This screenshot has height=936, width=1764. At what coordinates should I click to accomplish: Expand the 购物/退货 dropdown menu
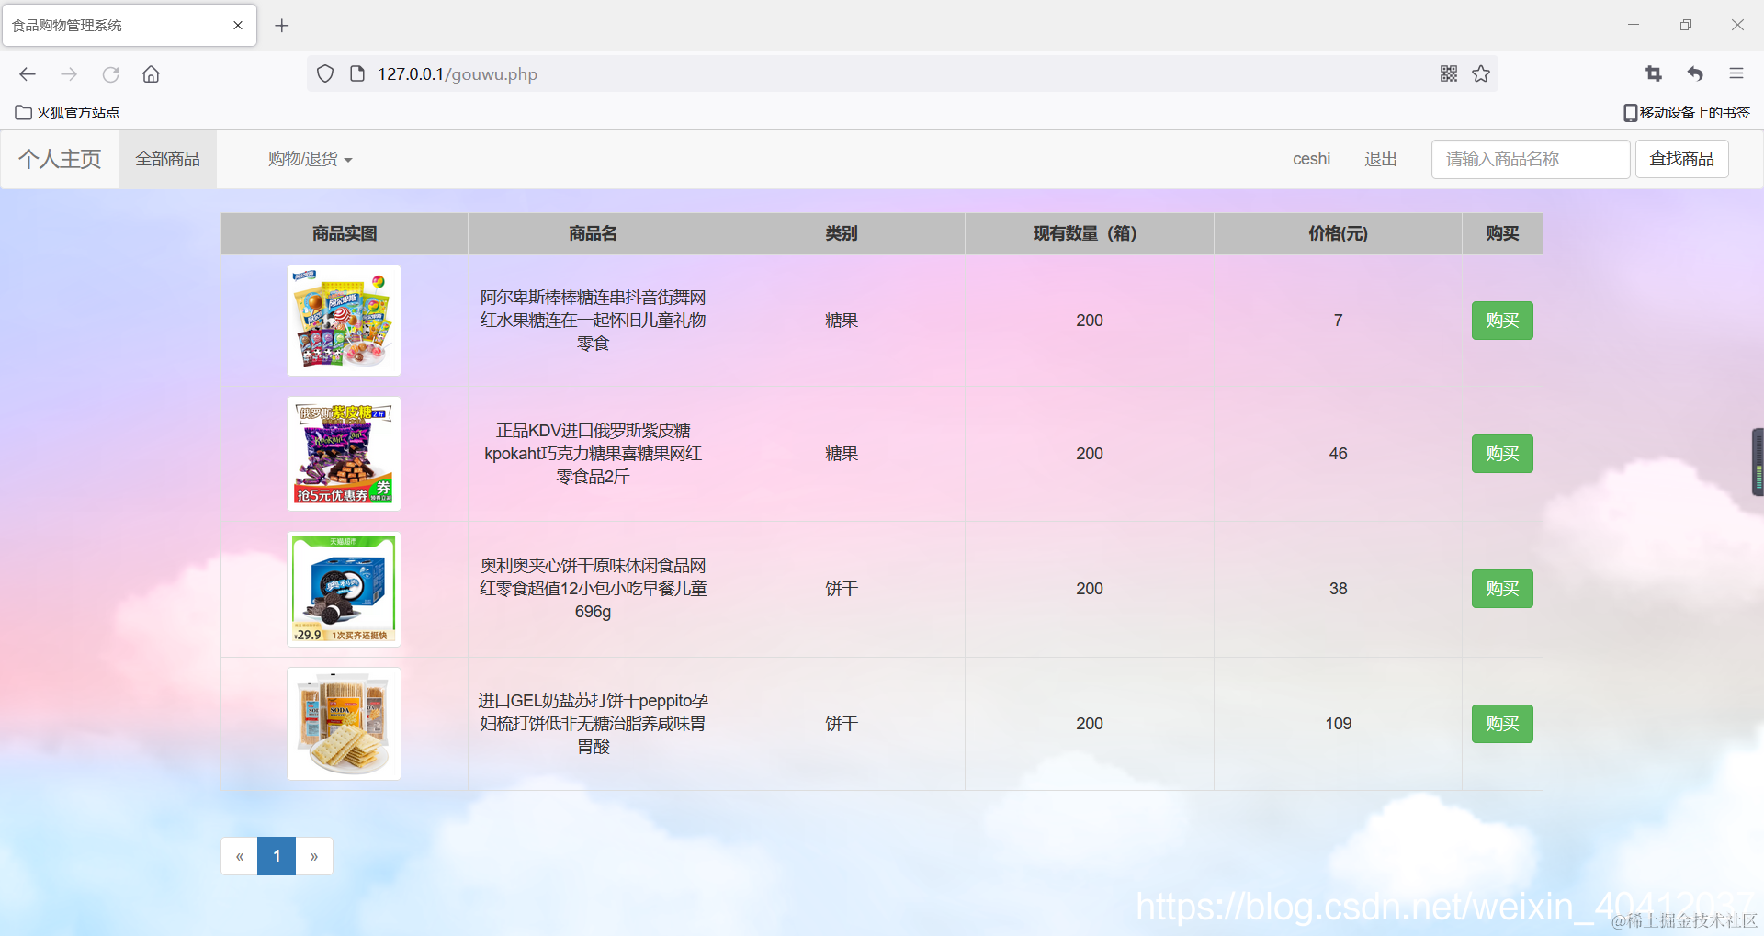[309, 159]
